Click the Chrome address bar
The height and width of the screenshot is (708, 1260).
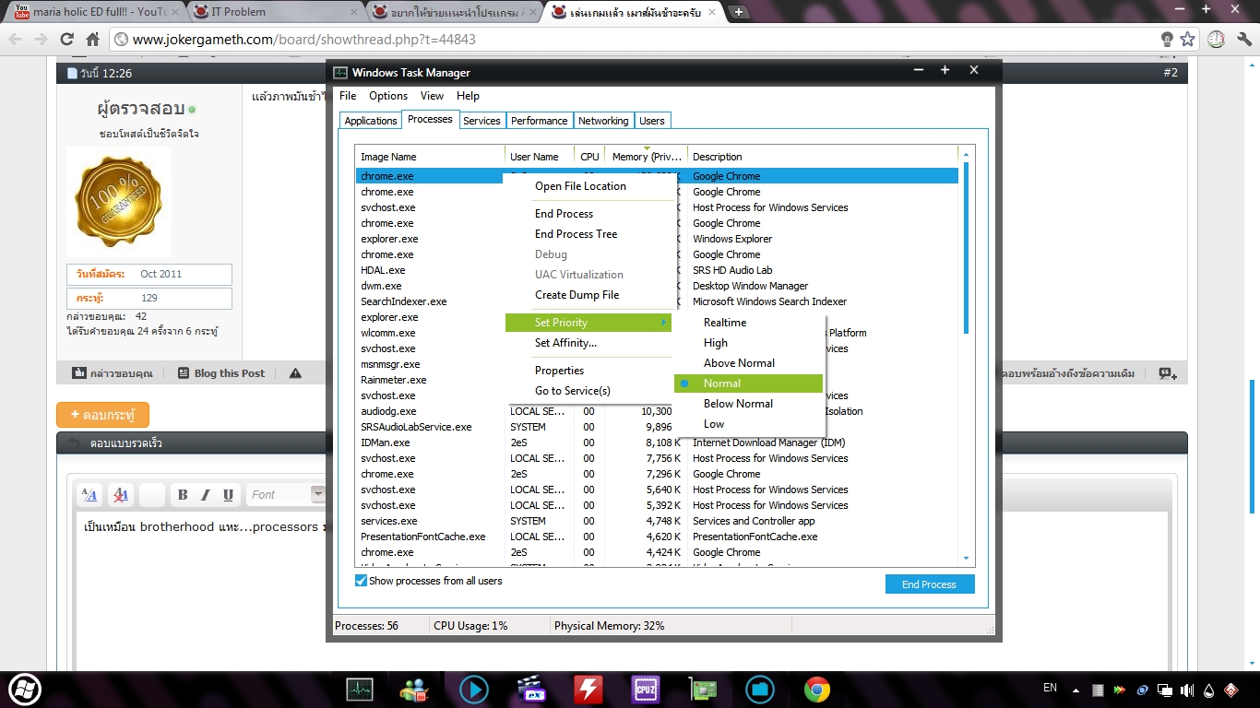(636, 40)
